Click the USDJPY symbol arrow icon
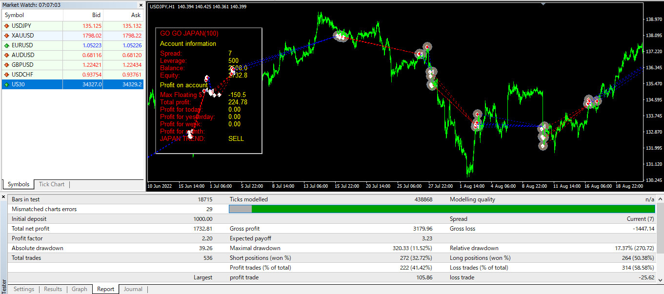The height and width of the screenshot is (294, 664). [x=6, y=26]
